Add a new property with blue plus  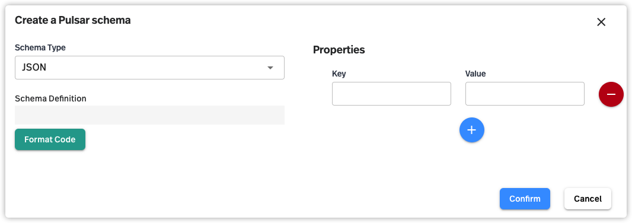[x=471, y=130]
